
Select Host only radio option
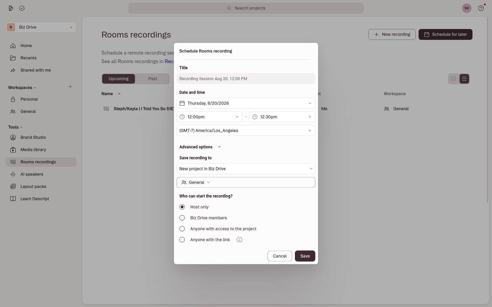click(182, 207)
